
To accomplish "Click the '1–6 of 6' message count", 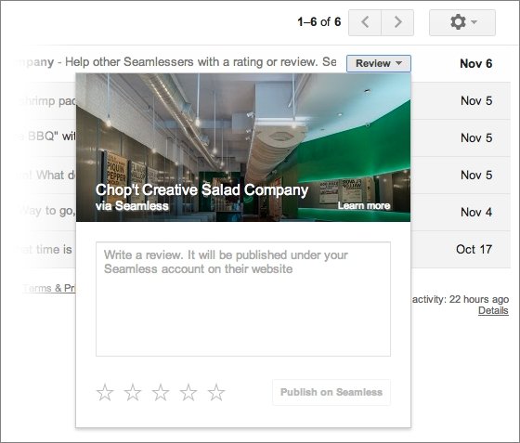I will (x=319, y=22).
